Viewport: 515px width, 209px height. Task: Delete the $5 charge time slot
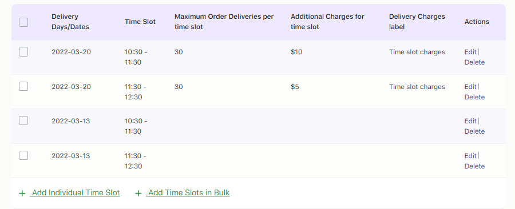[474, 97]
